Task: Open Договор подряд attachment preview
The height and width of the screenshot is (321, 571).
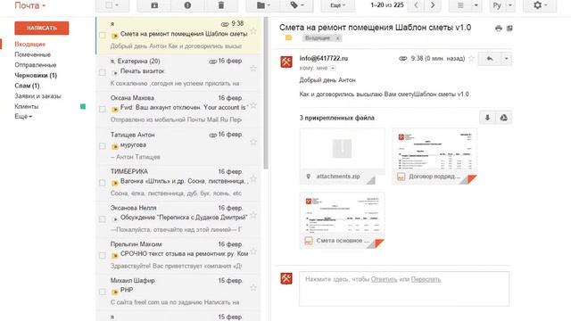Action: (x=434, y=156)
